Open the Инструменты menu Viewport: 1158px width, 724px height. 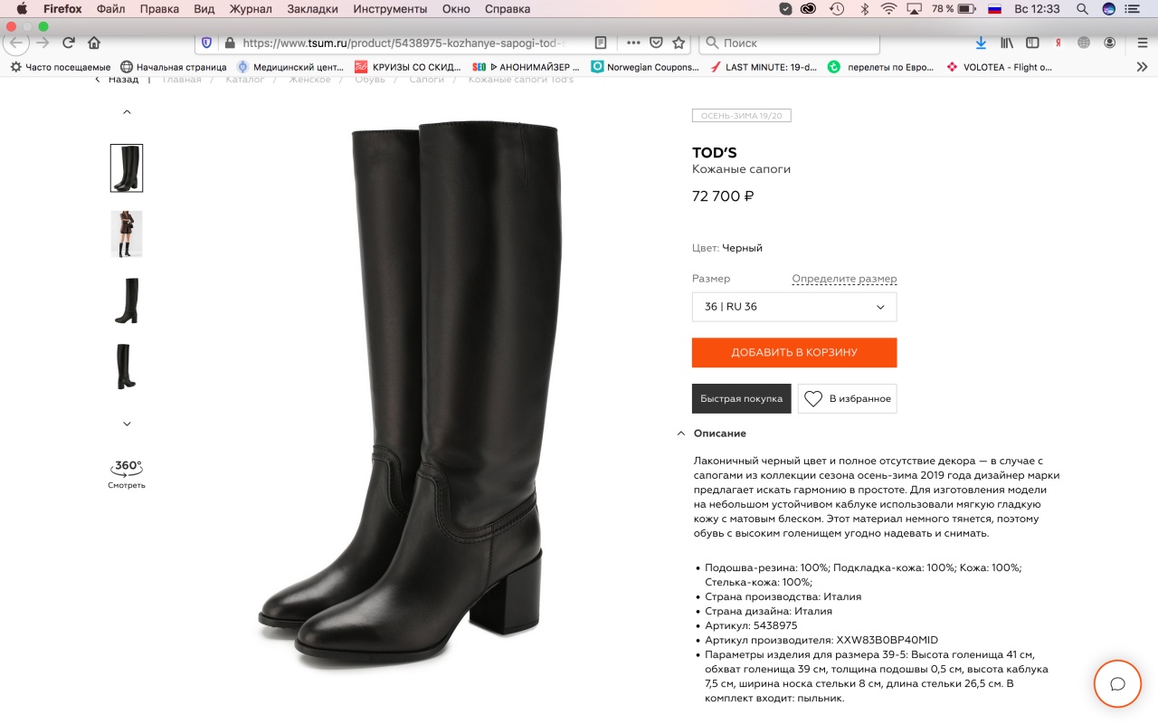pyautogui.click(x=390, y=9)
